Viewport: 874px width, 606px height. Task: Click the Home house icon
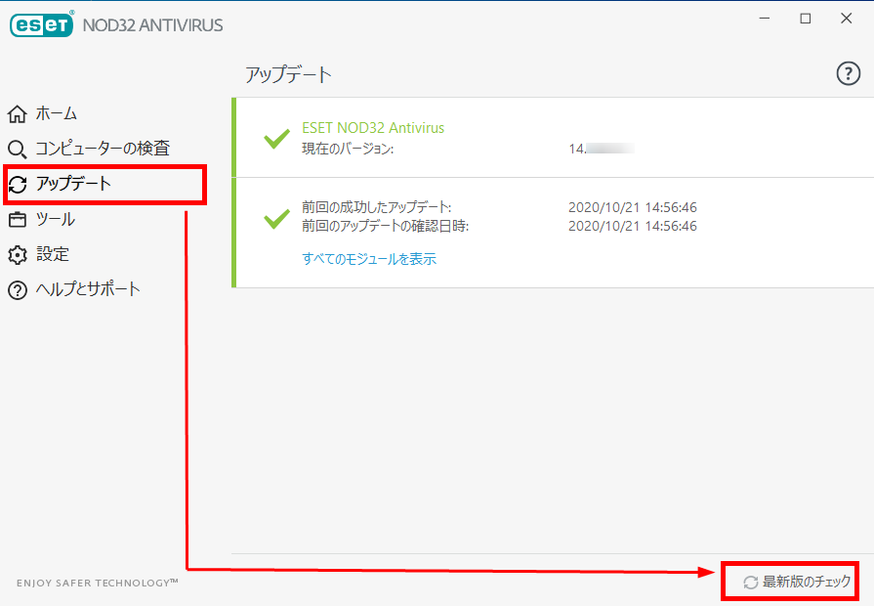pyautogui.click(x=18, y=113)
